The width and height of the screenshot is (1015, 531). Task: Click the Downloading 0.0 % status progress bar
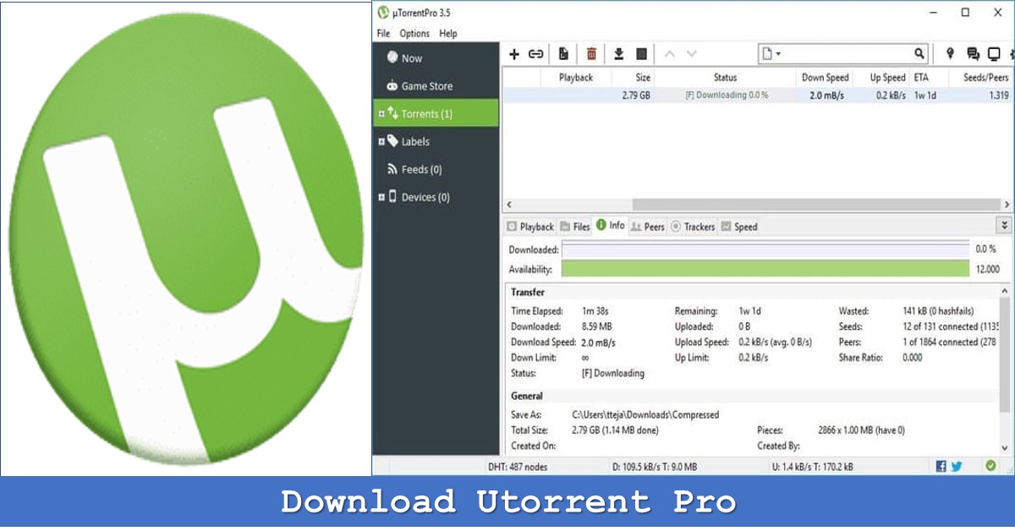point(726,96)
